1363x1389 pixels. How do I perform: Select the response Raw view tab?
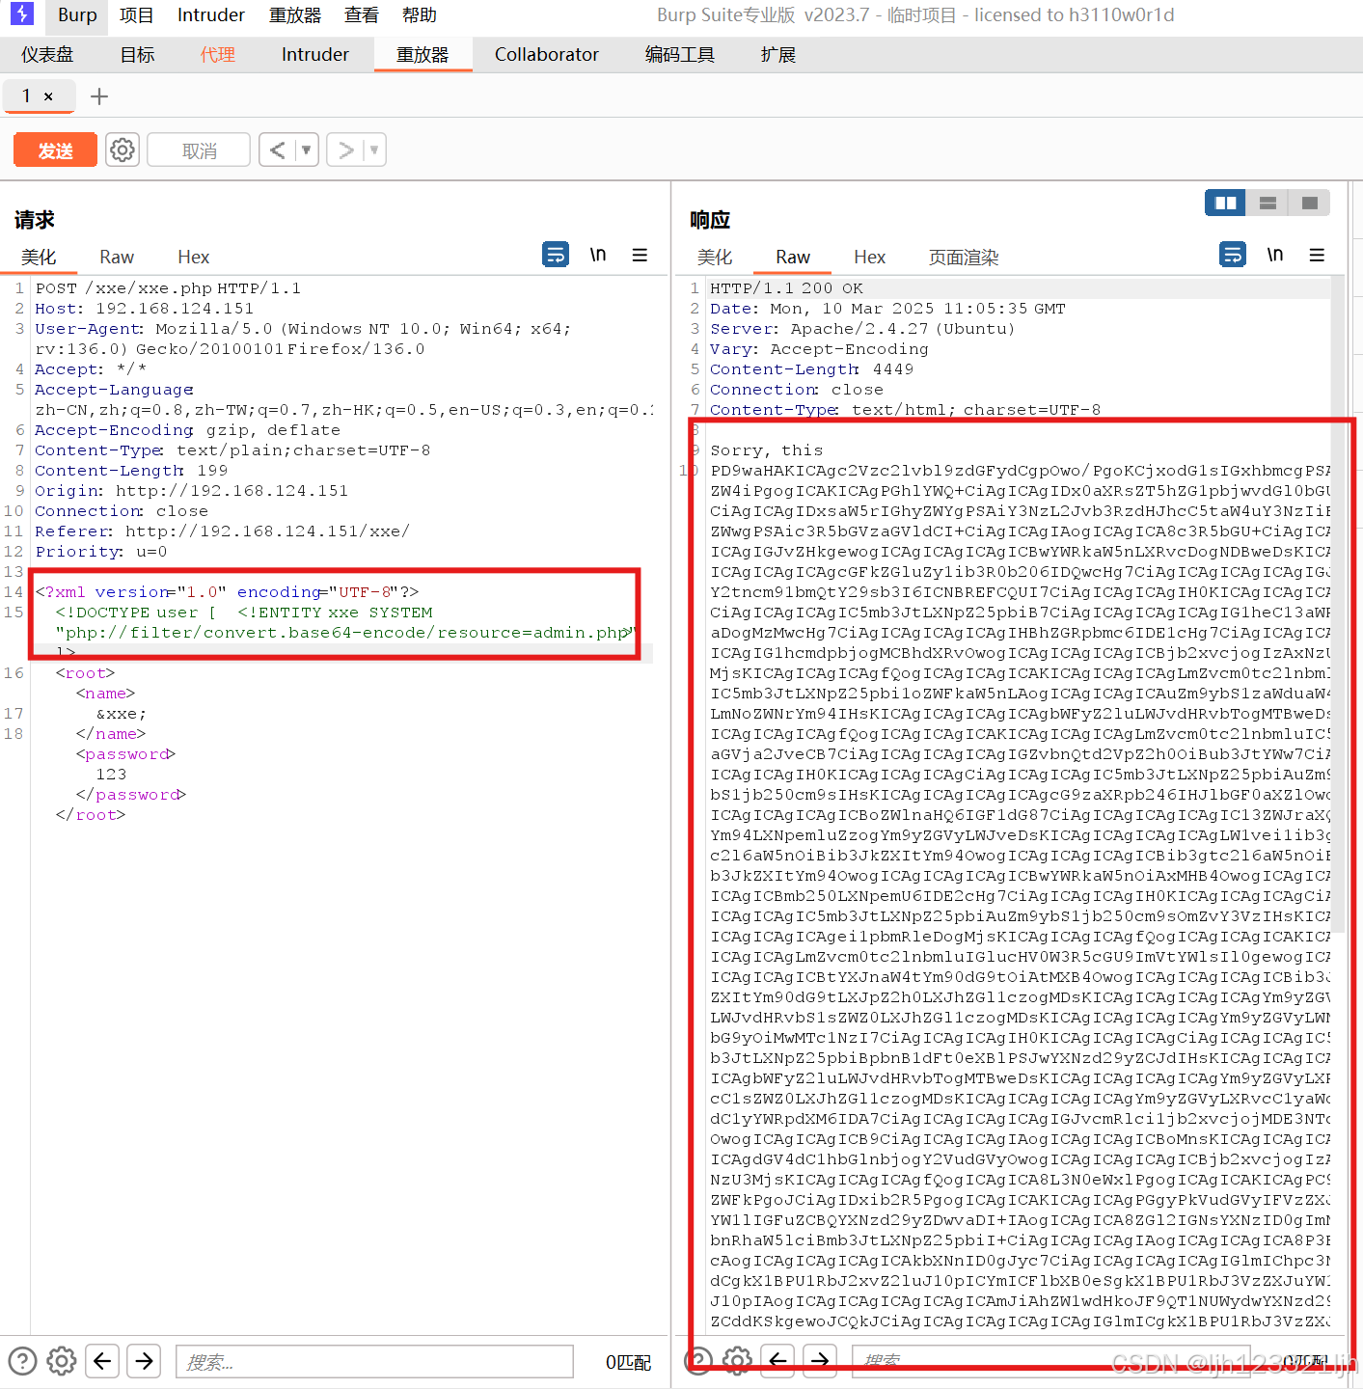pos(793,257)
